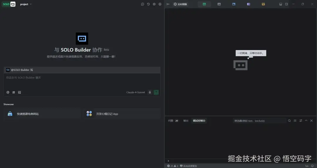Toggle the 实时跟随 live-follow button
317x168 pixels.
pos(180,4)
